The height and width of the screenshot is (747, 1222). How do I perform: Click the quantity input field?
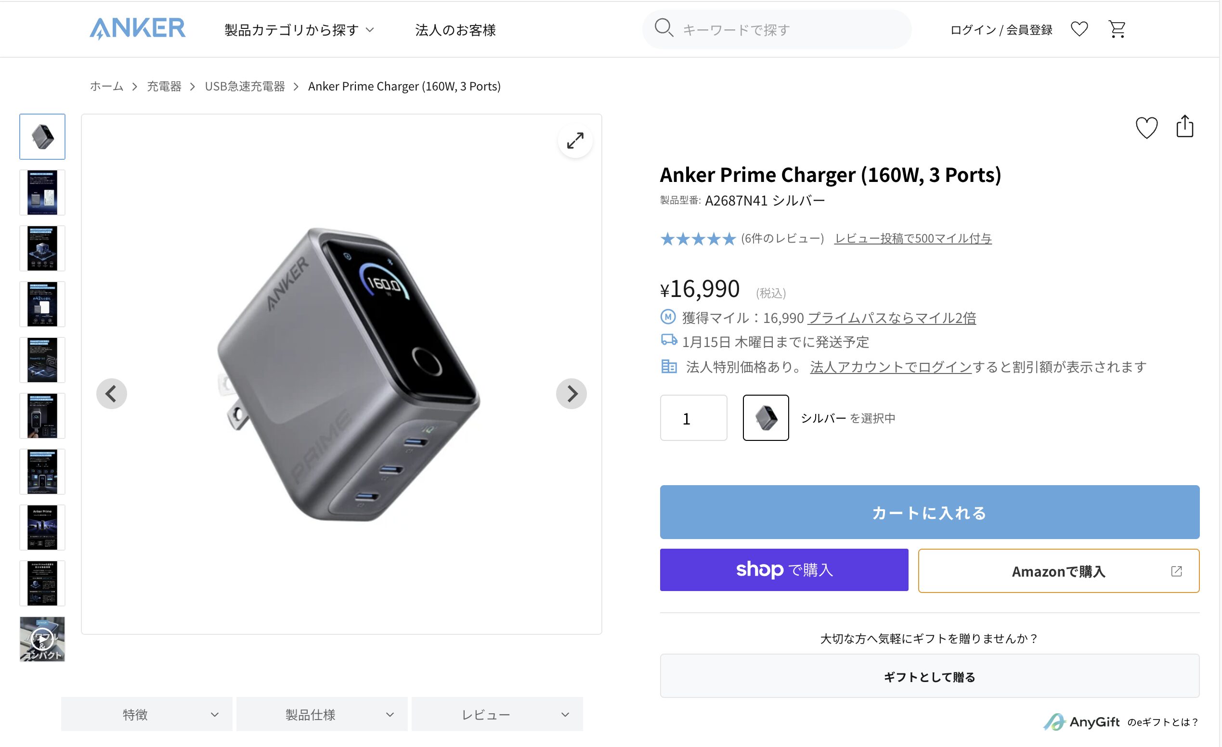click(x=693, y=418)
